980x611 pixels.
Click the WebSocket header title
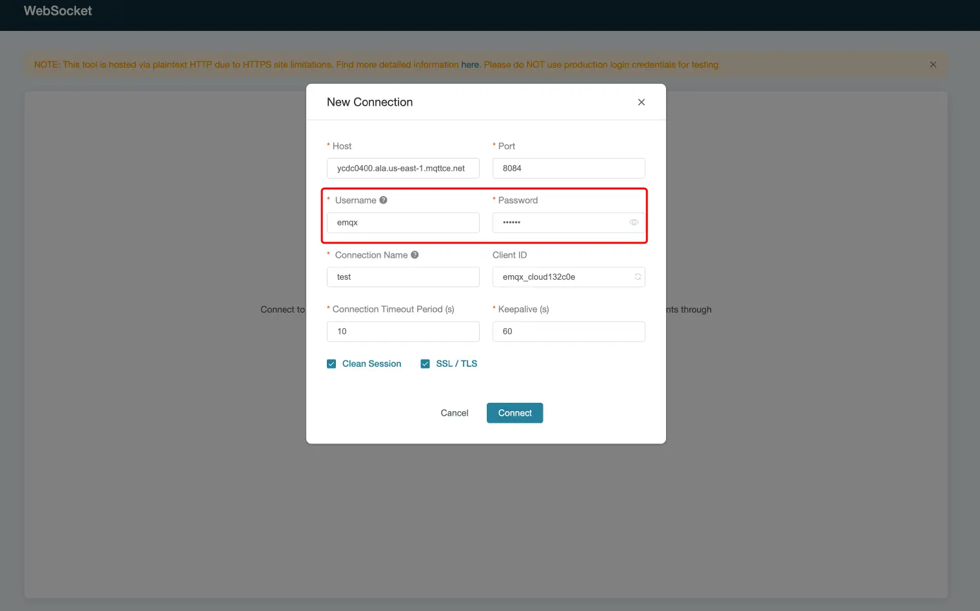point(58,10)
